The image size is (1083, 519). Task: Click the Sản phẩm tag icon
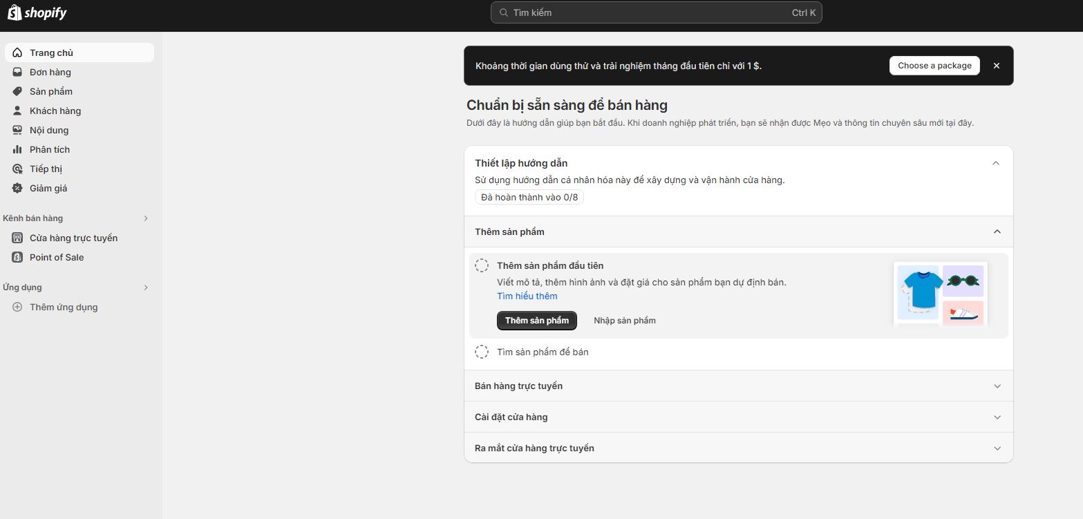click(17, 91)
